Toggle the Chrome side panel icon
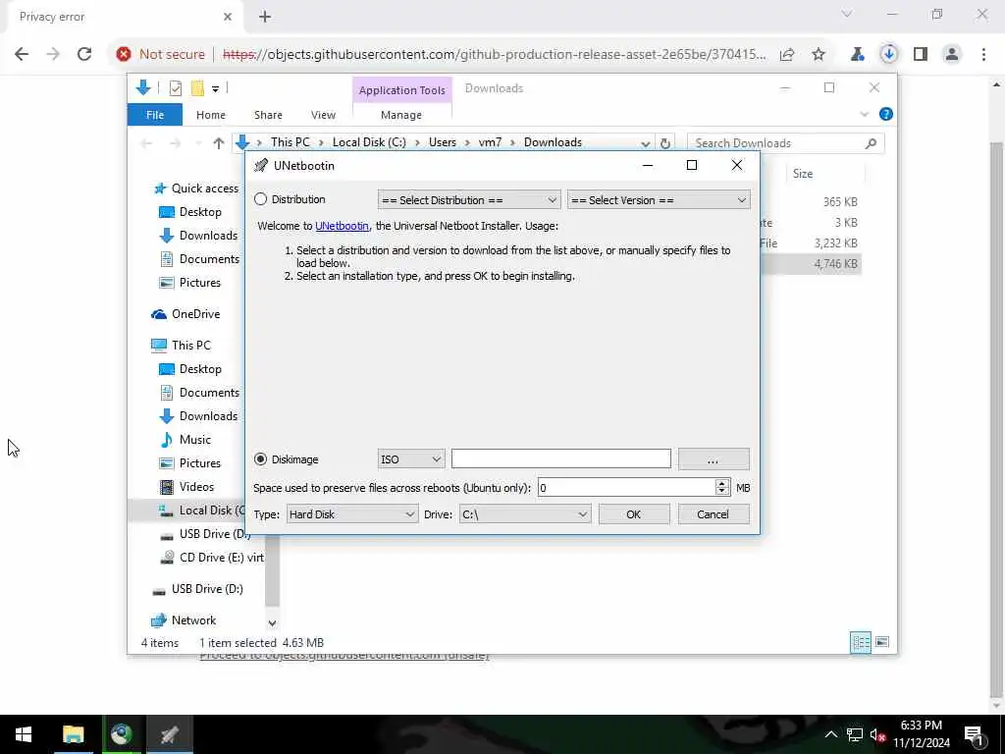This screenshot has width=1005, height=754. tap(921, 55)
